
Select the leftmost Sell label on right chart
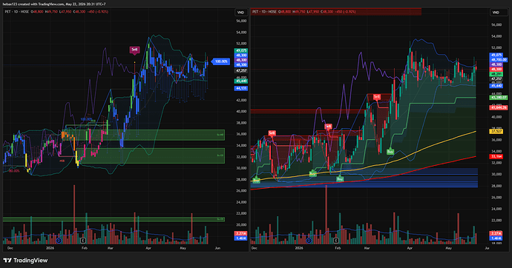click(x=272, y=133)
